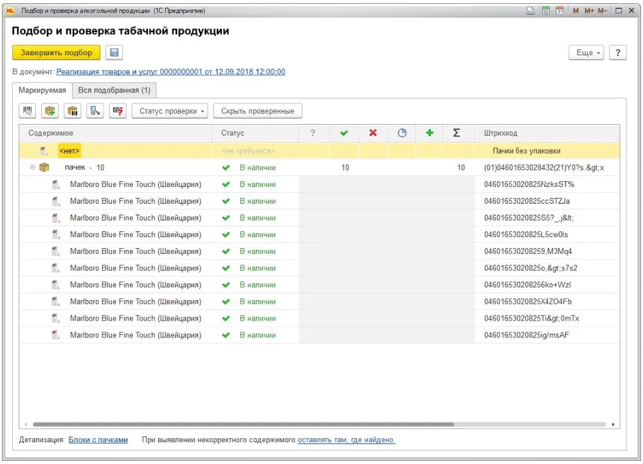This screenshot has width=643, height=464.
Task: Click the red cross column header
Action: tap(373, 133)
